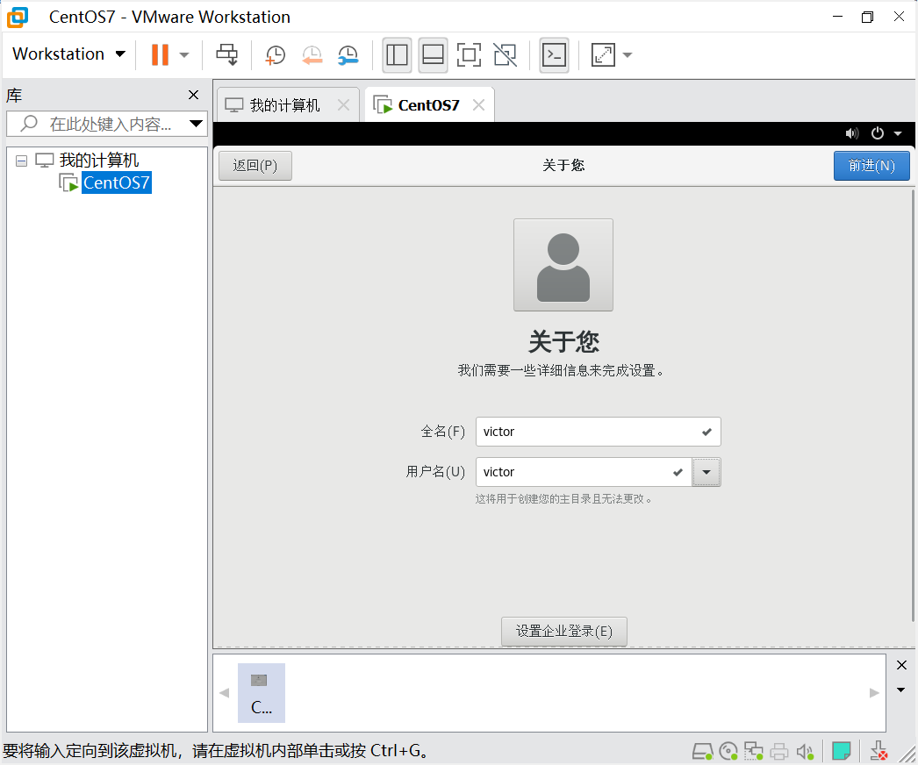Image resolution: width=918 pixels, height=765 pixels.
Task: Click the guest window vertical scrollbar
Action: (913, 404)
